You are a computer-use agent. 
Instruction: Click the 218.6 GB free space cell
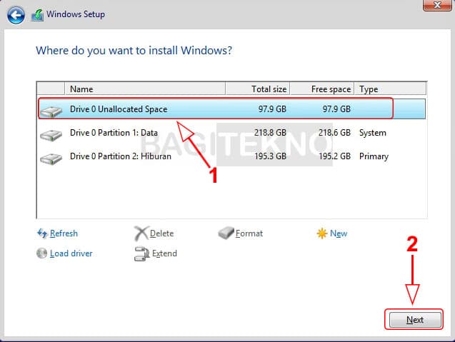point(334,133)
